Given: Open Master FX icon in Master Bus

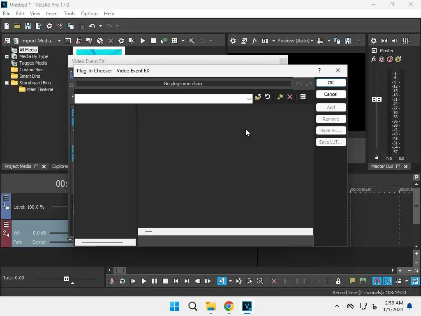Looking at the screenshot, I should click(x=373, y=59).
